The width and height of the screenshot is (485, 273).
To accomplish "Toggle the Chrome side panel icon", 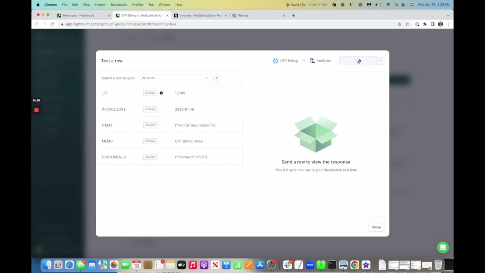I will click(x=432, y=24).
